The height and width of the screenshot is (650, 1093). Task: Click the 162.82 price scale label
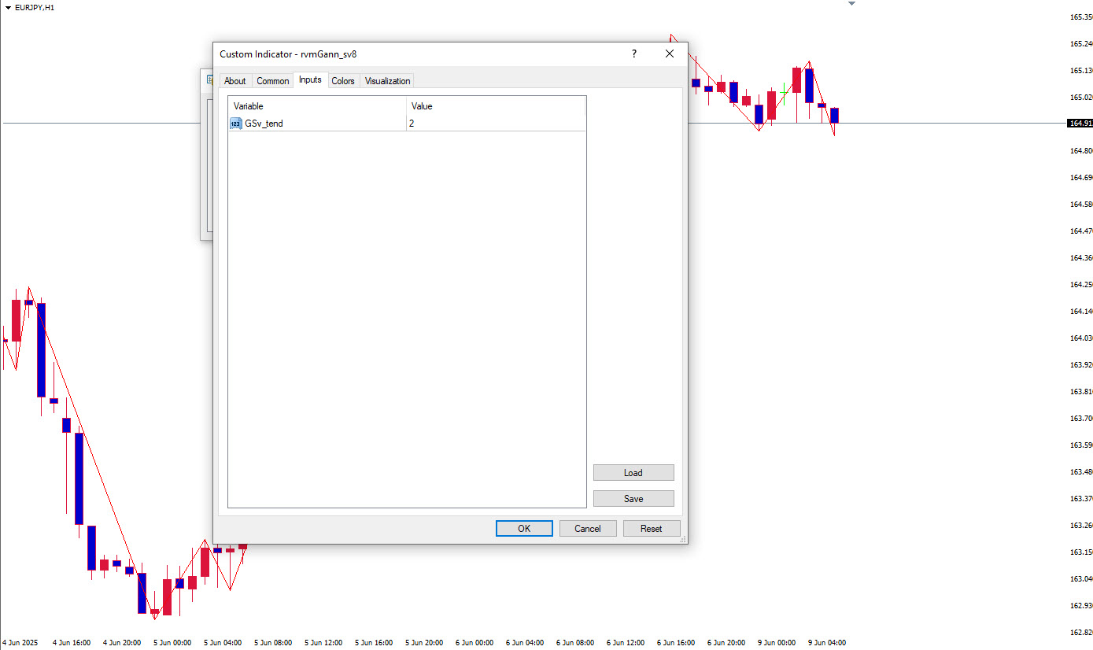[1081, 633]
